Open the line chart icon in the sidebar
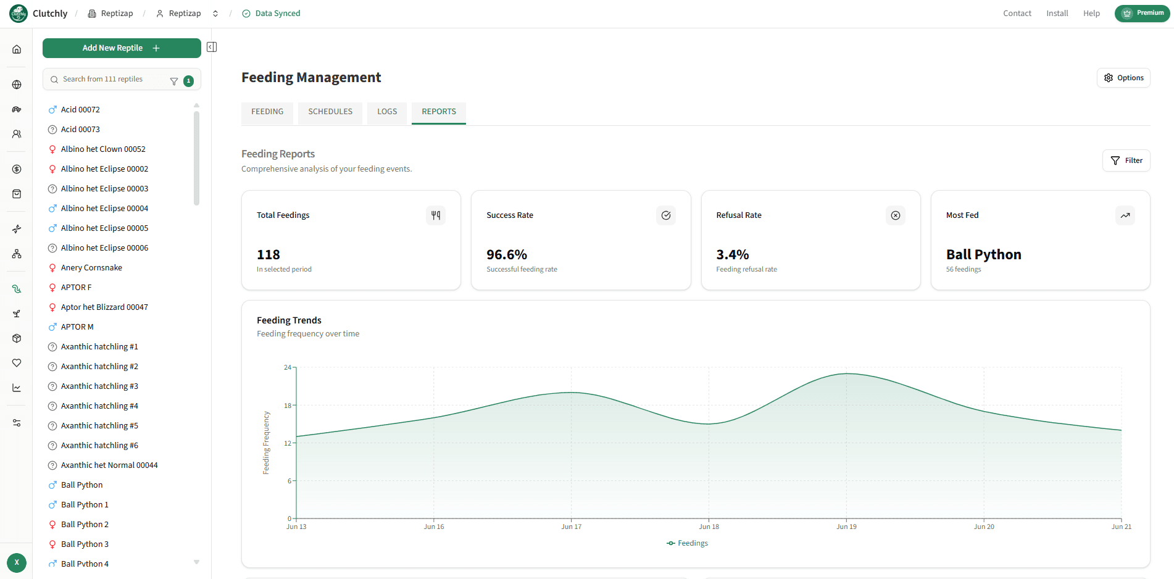The height and width of the screenshot is (579, 1174). click(17, 388)
